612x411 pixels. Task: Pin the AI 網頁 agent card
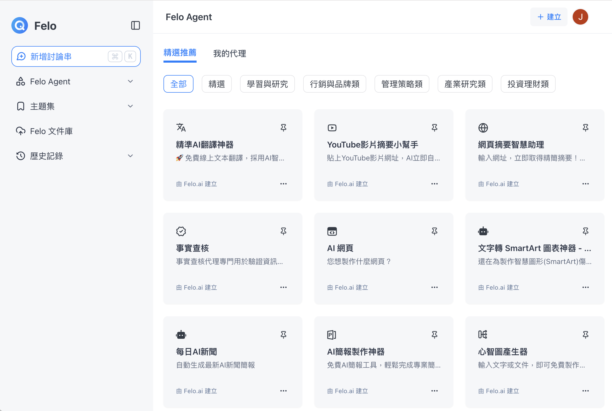coord(434,231)
